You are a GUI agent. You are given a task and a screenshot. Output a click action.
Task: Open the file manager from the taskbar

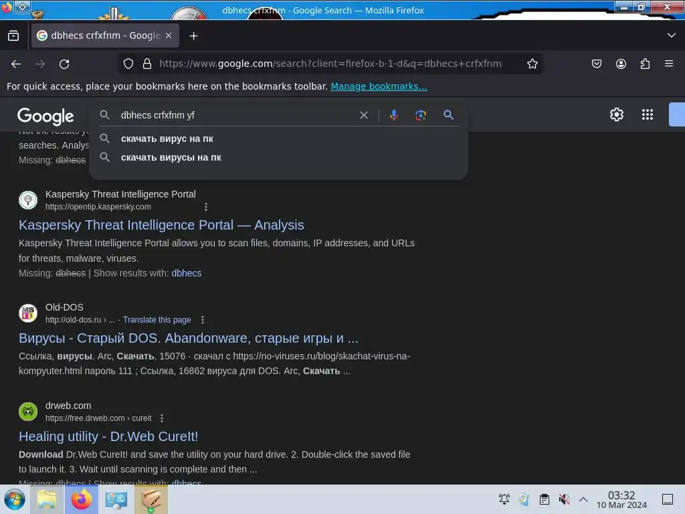tap(47, 499)
